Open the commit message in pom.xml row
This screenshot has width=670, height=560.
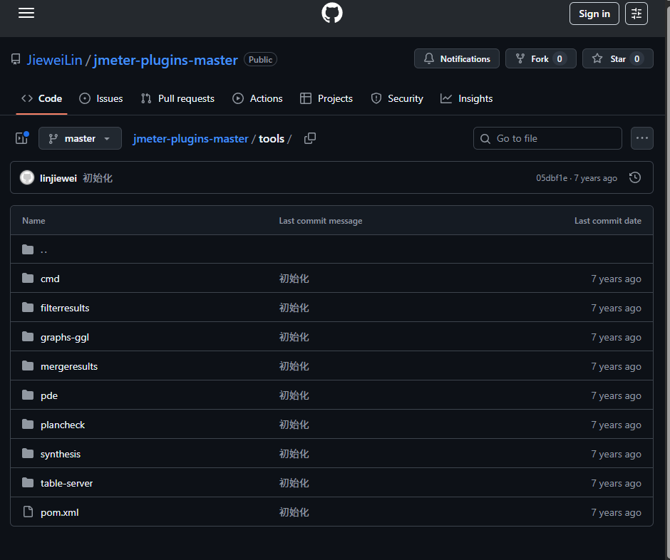(294, 512)
